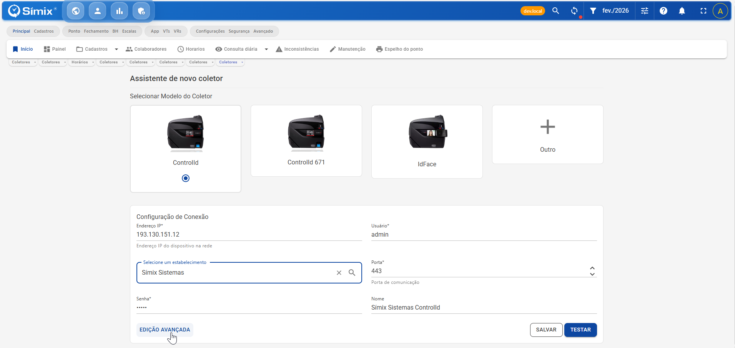Image resolution: width=735 pixels, height=348 pixels.
Task: Expand the Consulta diária dropdown arrow
Action: click(266, 49)
